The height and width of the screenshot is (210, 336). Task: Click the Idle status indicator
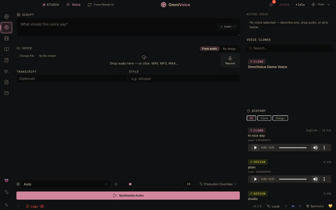click(300, 4)
